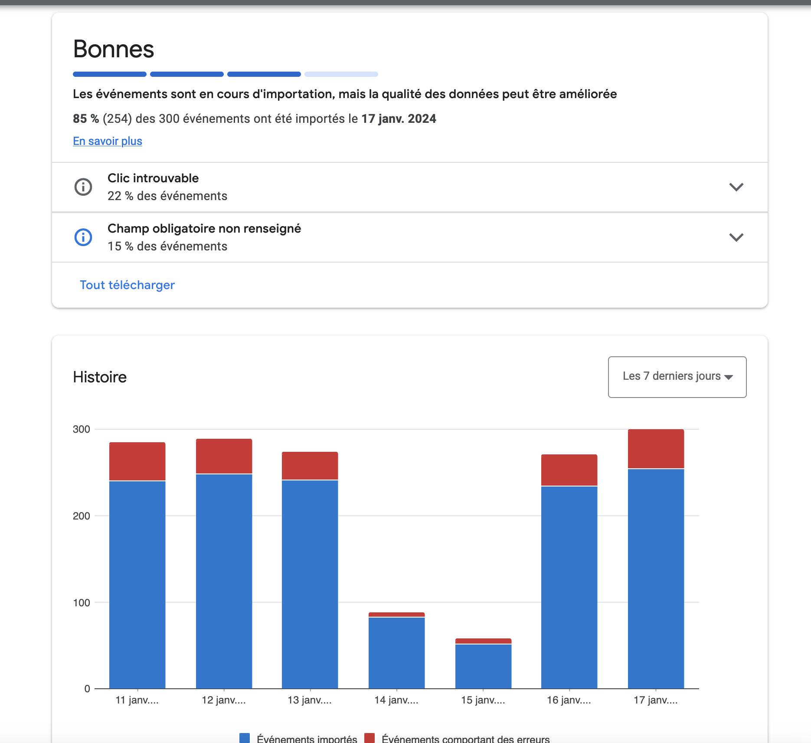
Task: Click the Événements comportant des erreurs legend label
Action: click(466, 739)
